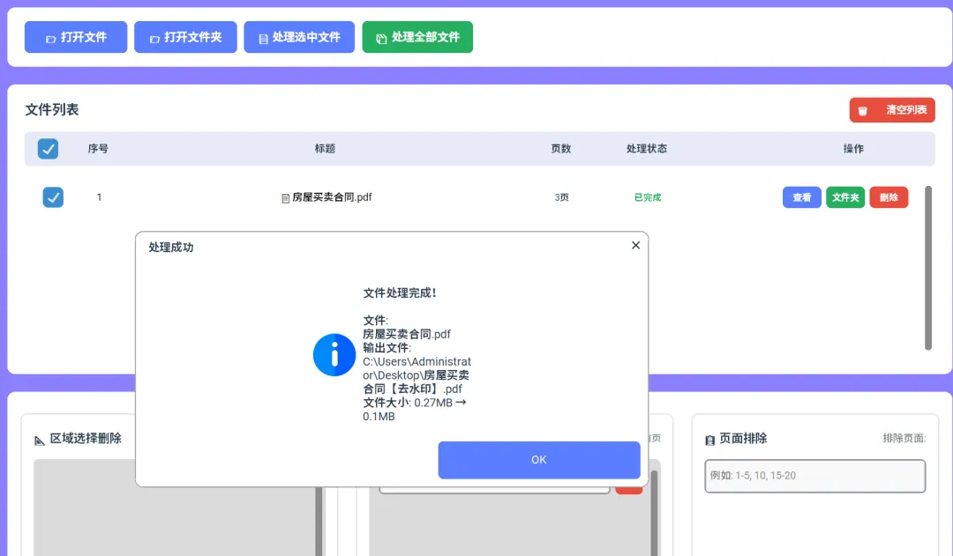Click the folder icon on 打开文件夹 button
Screen dimensions: 953x556
pos(155,39)
